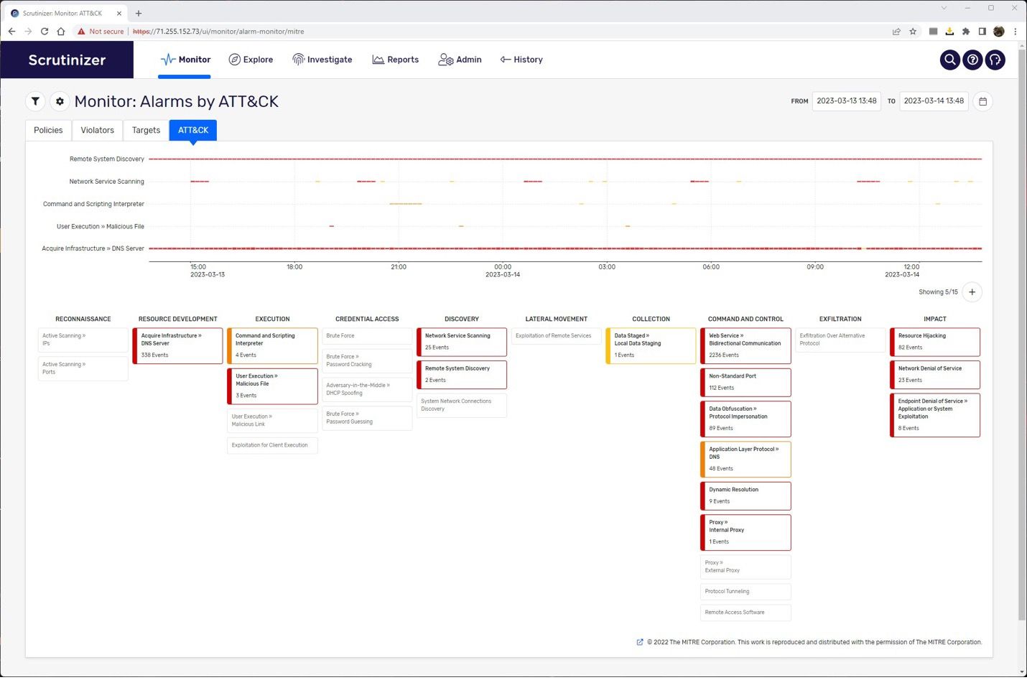
Task: Expand Proxy Internal Proxy card details
Action: pos(745,531)
